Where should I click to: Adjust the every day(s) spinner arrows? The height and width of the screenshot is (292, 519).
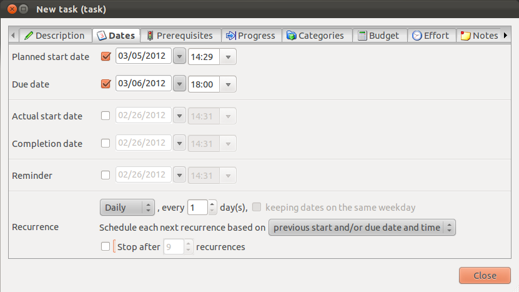pos(212,208)
